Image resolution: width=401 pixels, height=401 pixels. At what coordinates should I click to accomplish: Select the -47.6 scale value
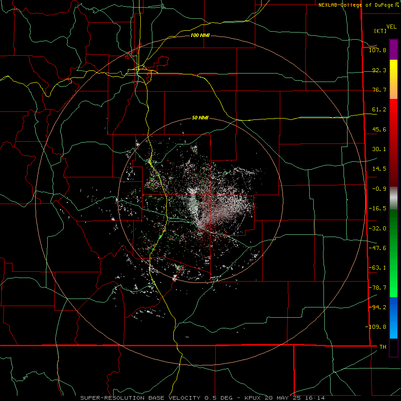(x=377, y=248)
